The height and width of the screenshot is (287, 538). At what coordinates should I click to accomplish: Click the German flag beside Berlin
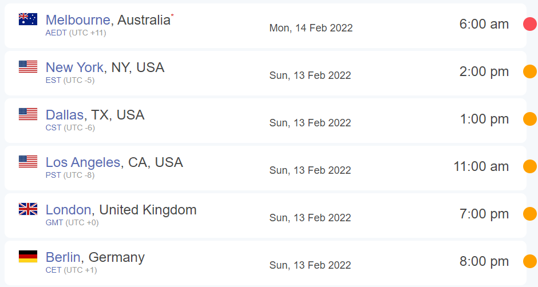(x=28, y=257)
